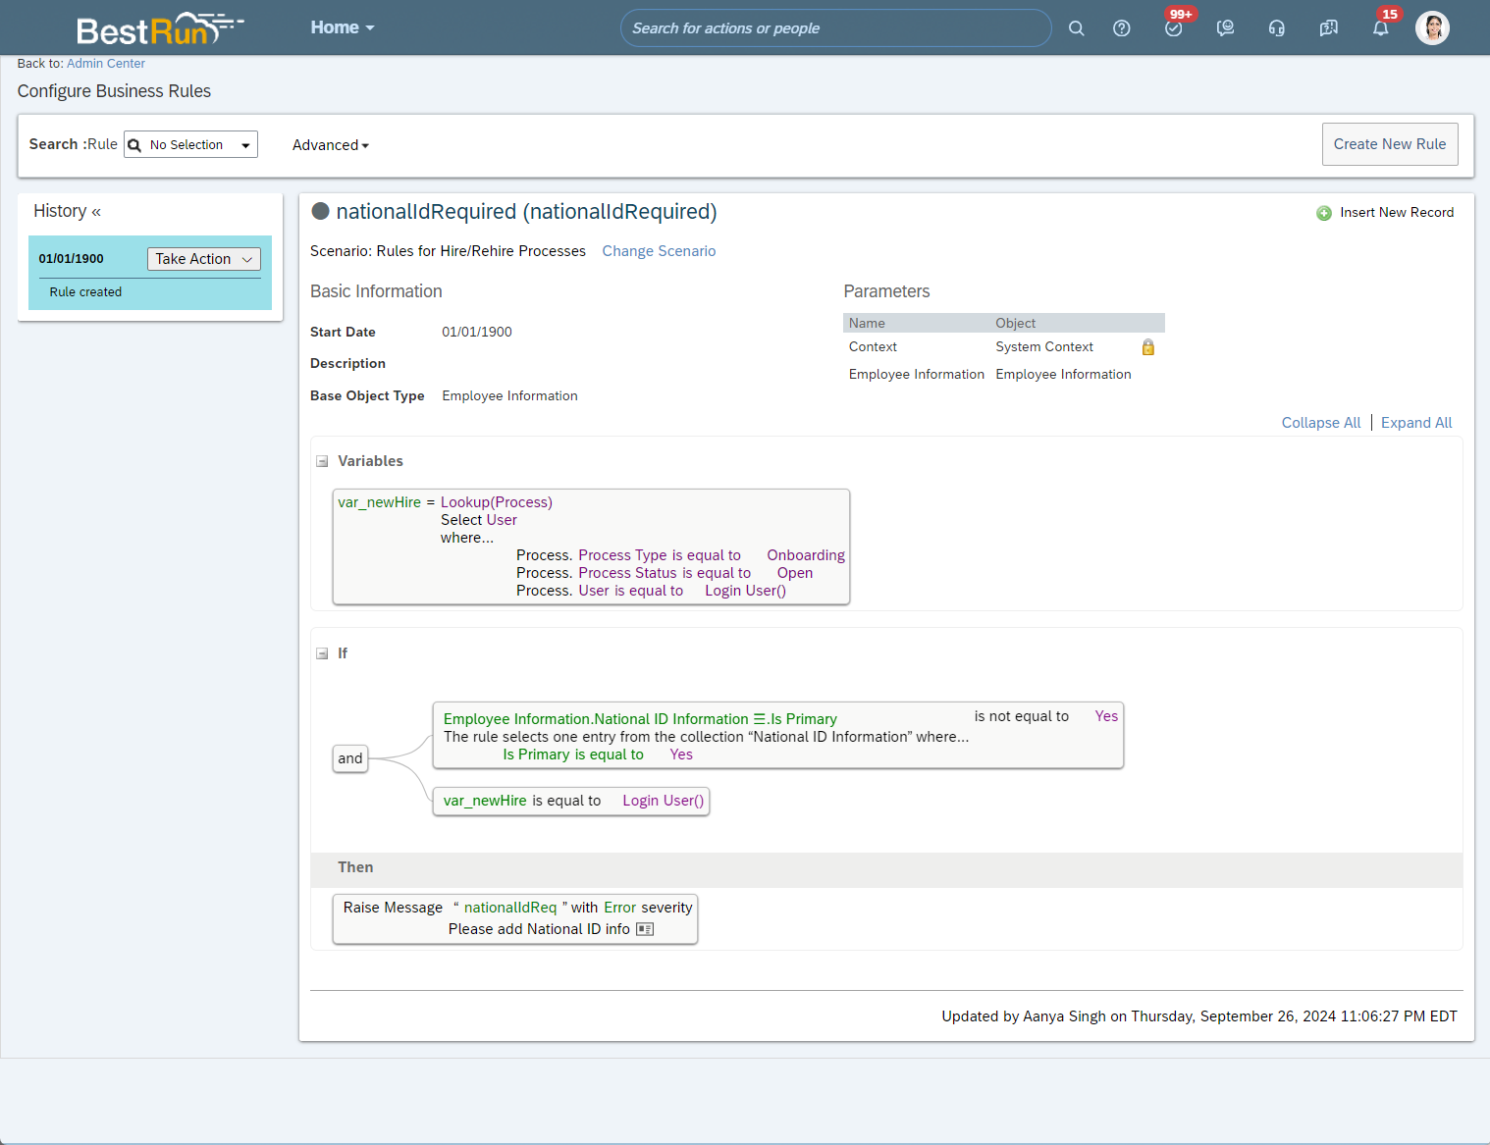Click the 'Name' parameters column header
This screenshot has width=1490, height=1145.
pyautogui.click(x=867, y=324)
